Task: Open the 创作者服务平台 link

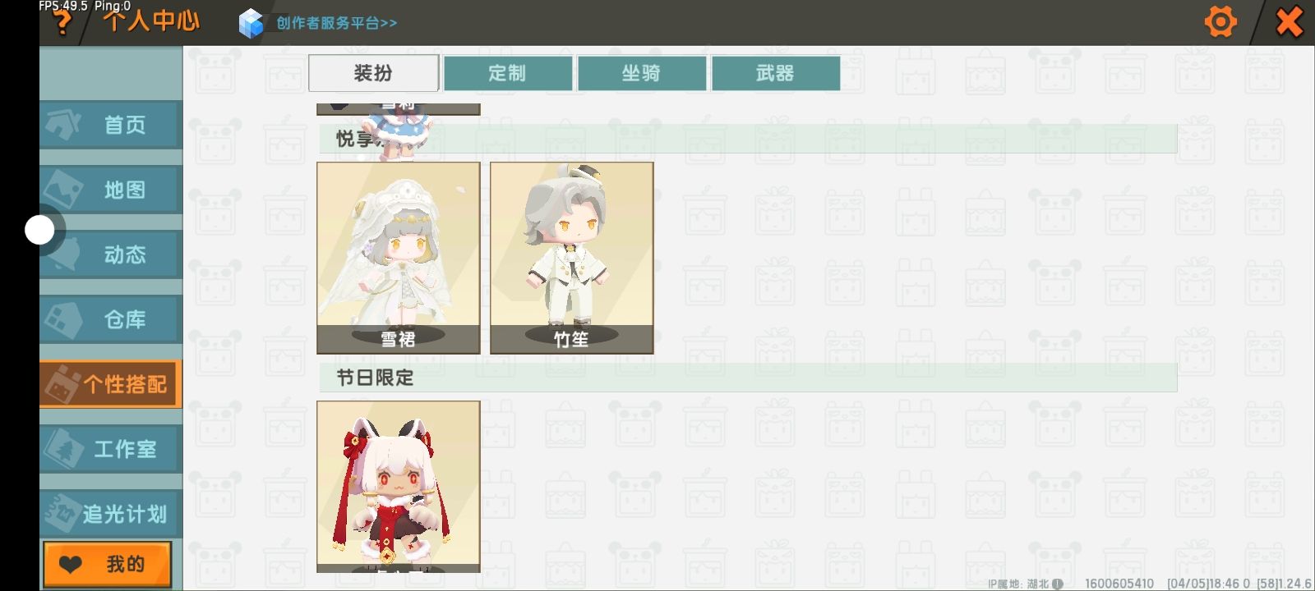Action: point(336,23)
